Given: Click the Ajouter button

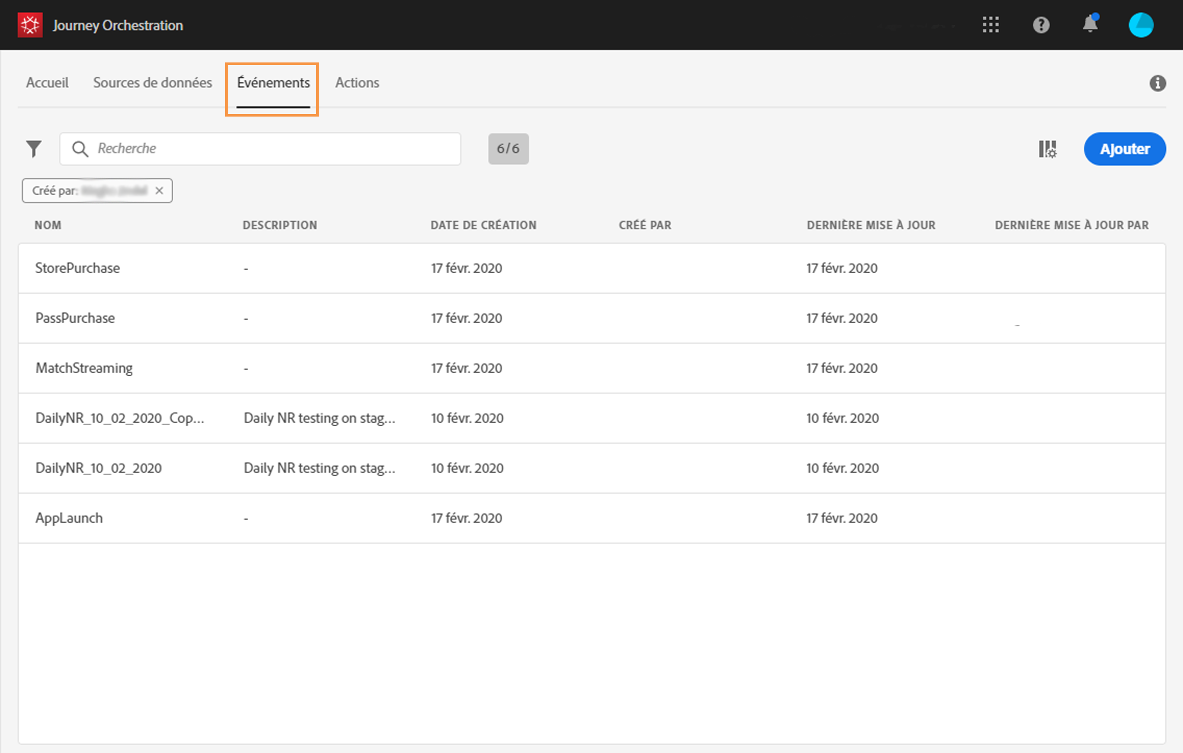Looking at the screenshot, I should [1124, 149].
